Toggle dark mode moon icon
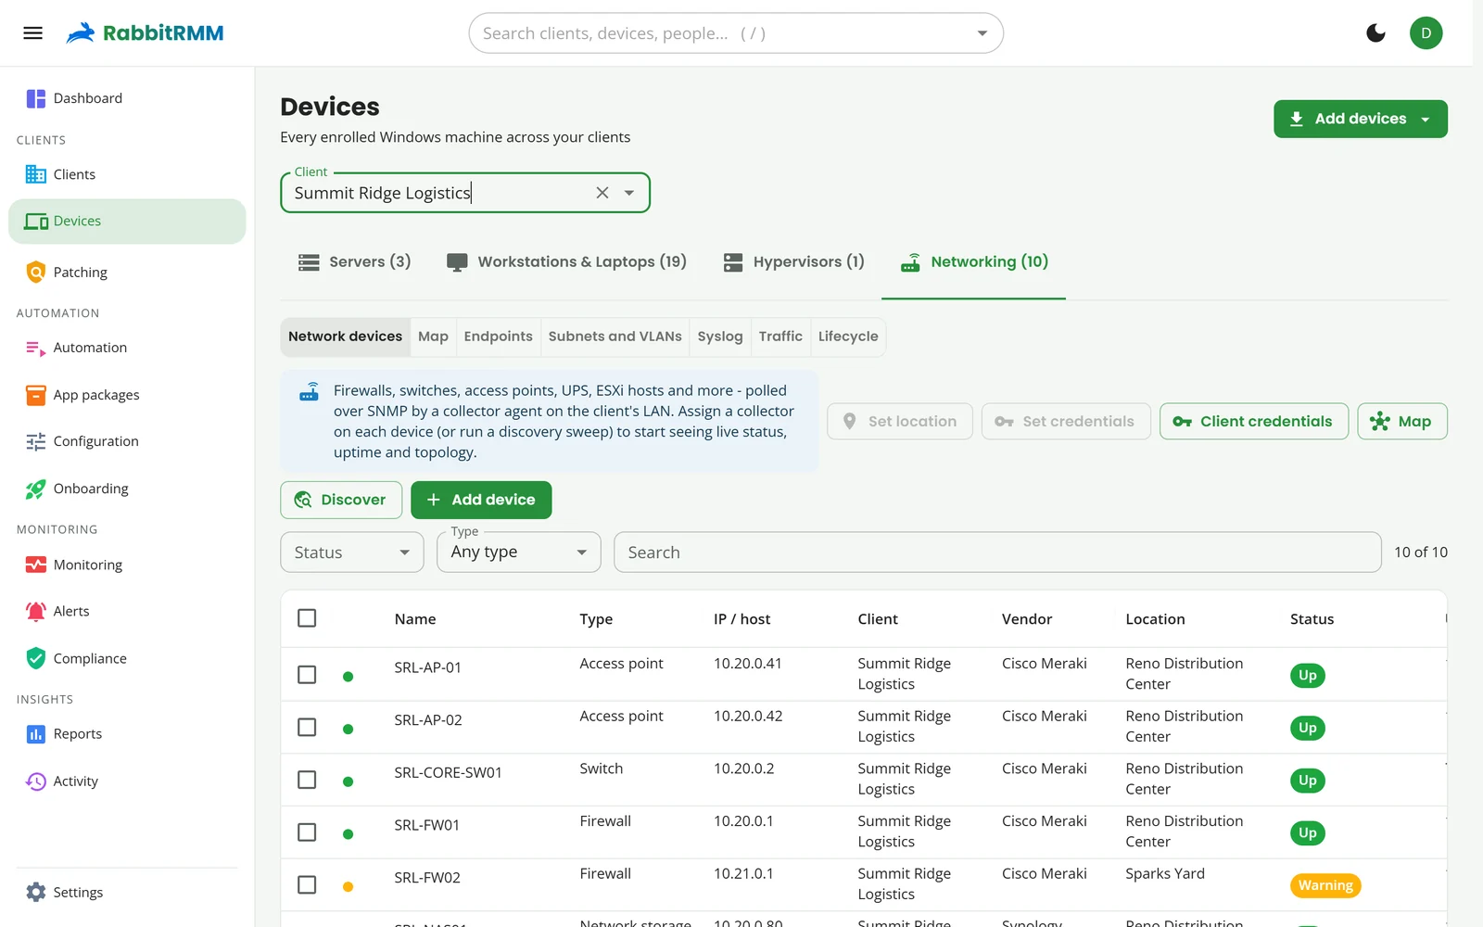The width and height of the screenshot is (1483, 927). (x=1375, y=33)
